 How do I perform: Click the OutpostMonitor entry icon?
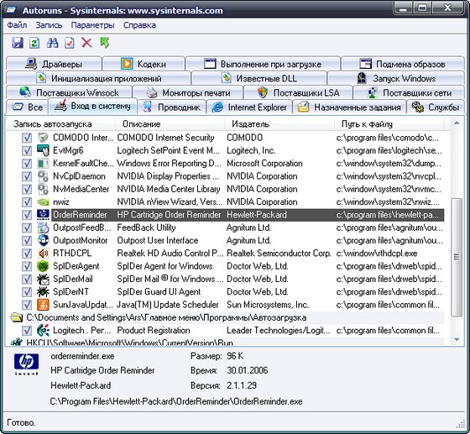click(43, 240)
